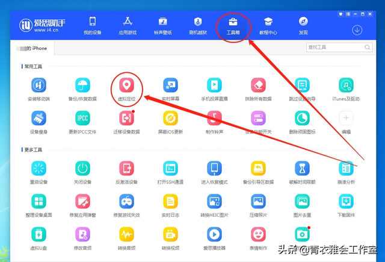This screenshot has width=385, height=262.
Task: Launch the 转换HEIC图片 converter
Action: [x=214, y=201]
